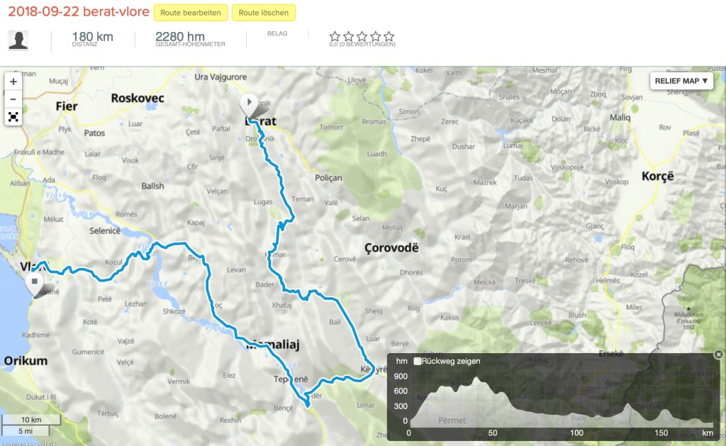Click the Route bearbeiten button
726x446 pixels.
(191, 13)
